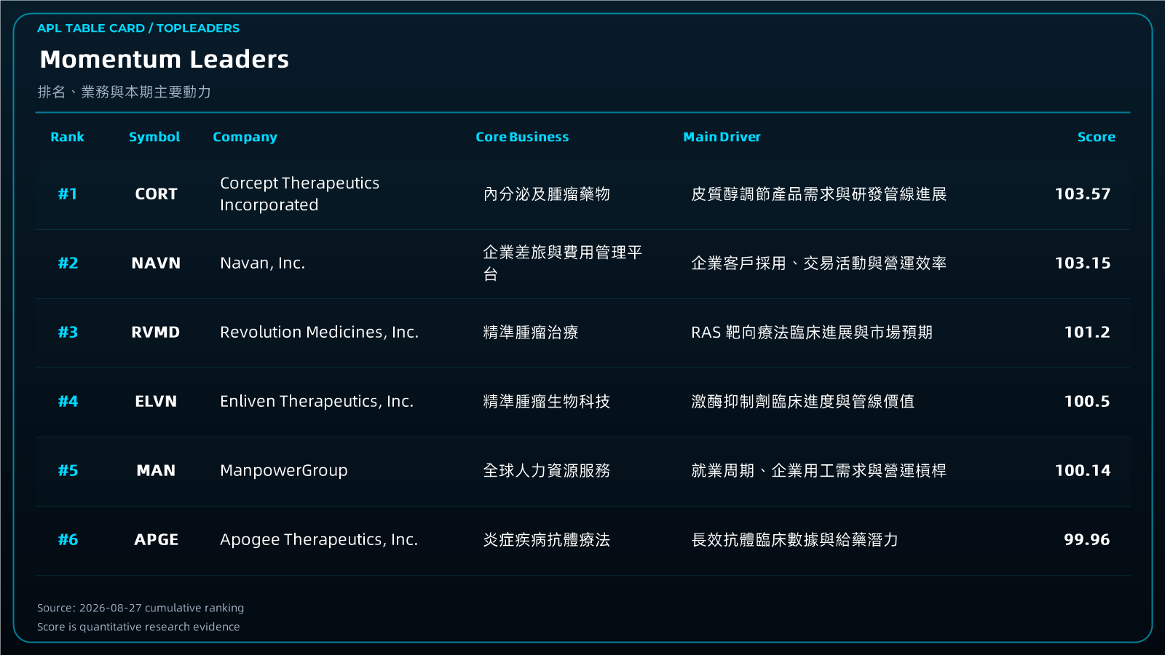Click core business 精準腫瘤治療
This screenshot has height=655, width=1165.
pyautogui.click(x=531, y=332)
